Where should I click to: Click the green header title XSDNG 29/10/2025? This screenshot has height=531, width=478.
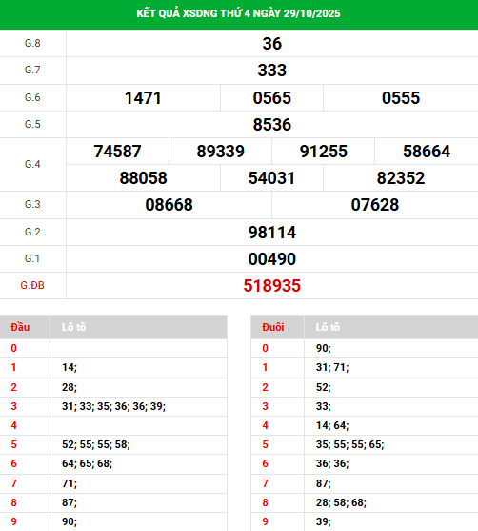click(x=238, y=13)
